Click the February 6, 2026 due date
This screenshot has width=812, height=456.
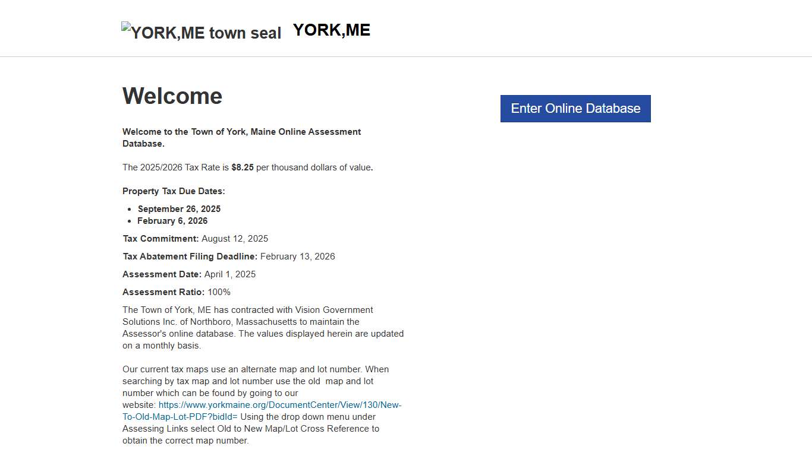(172, 221)
